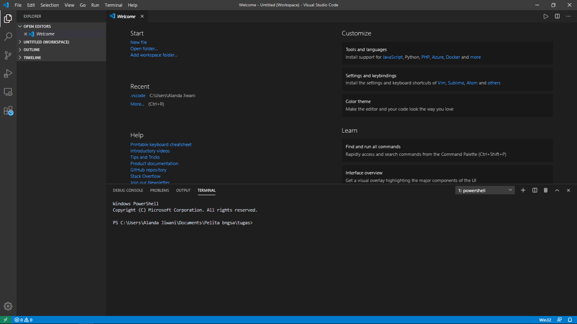Install Docker support link

[453, 57]
